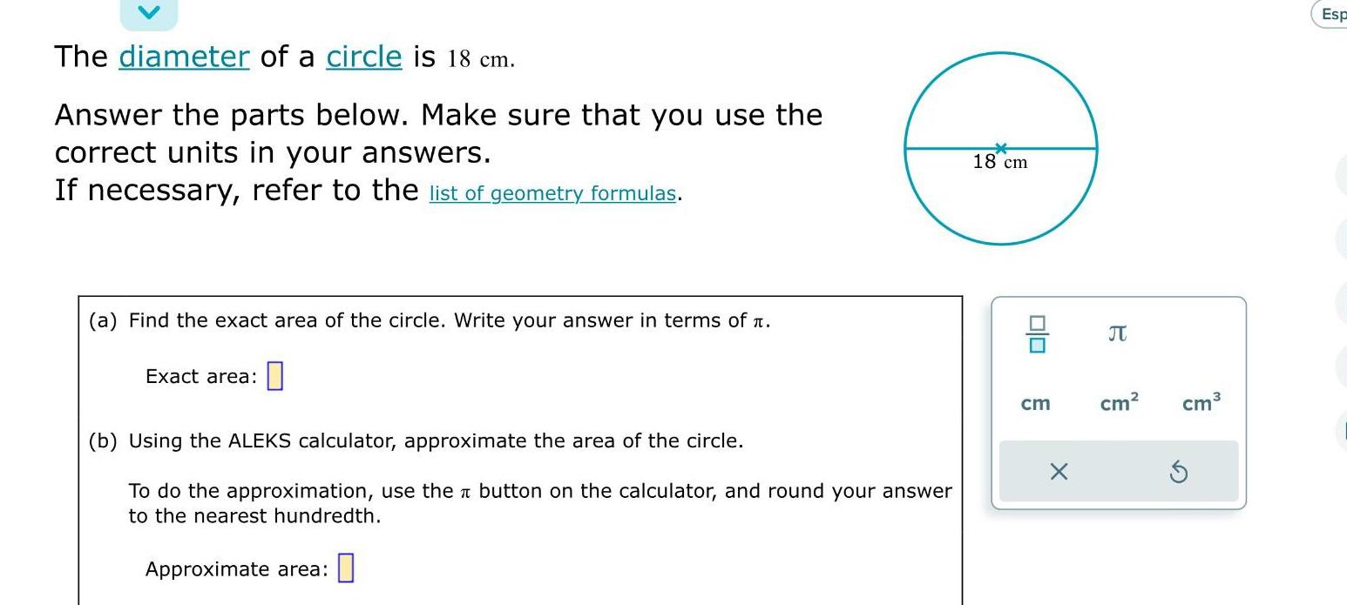This screenshot has width=1347, height=605.
Task: Clear the answer using the X icon
Action: [x=1059, y=473]
